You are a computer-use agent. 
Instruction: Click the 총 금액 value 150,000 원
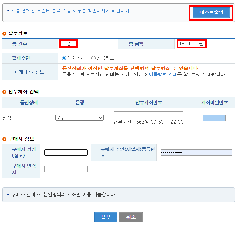tap(191, 44)
